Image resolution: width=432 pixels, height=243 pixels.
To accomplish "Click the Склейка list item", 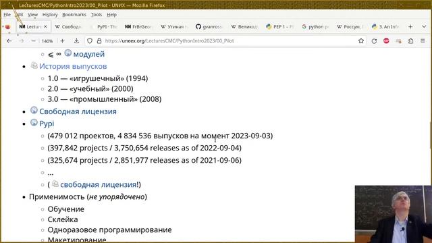I will pos(63,219).
